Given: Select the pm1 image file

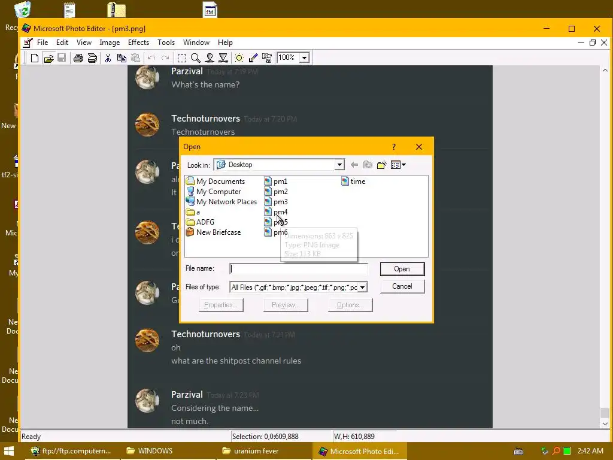Looking at the screenshot, I should (x=276, y=181).
